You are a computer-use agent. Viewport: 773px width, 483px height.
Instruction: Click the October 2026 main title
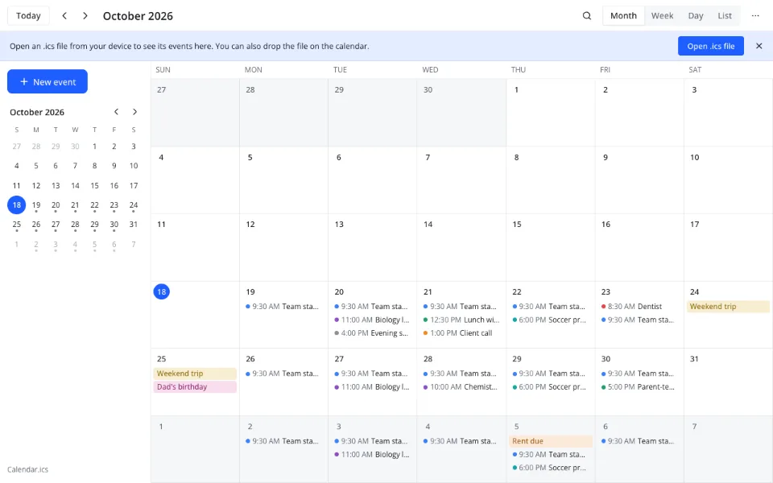click(138, 16)
